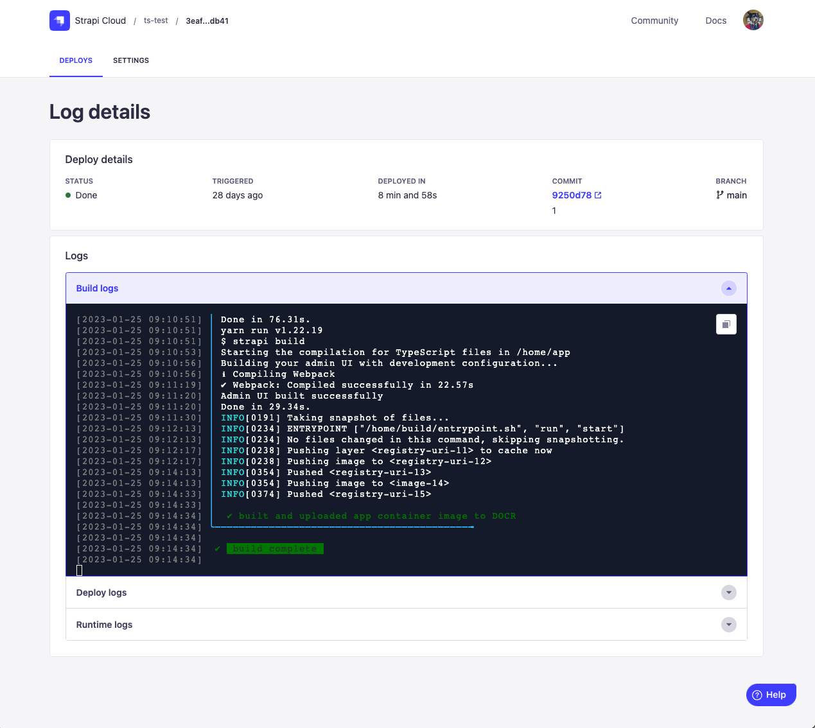This screenshot has height=728, width=815.
Task: Go to the Docs page
Action: click(715, 21)
